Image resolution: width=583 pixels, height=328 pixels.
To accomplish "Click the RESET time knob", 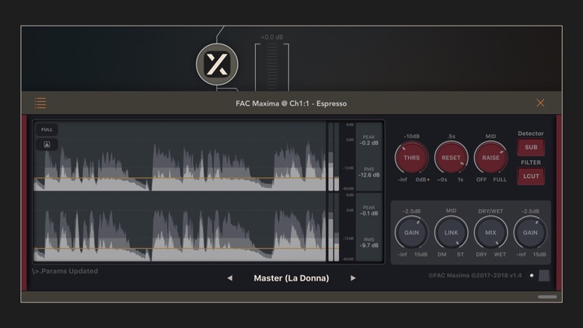I will click(x=451, y=158).
